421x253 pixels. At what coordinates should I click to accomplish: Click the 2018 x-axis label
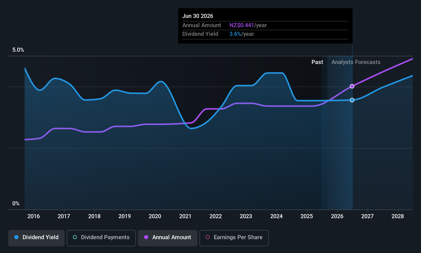[x=94, y=216]
